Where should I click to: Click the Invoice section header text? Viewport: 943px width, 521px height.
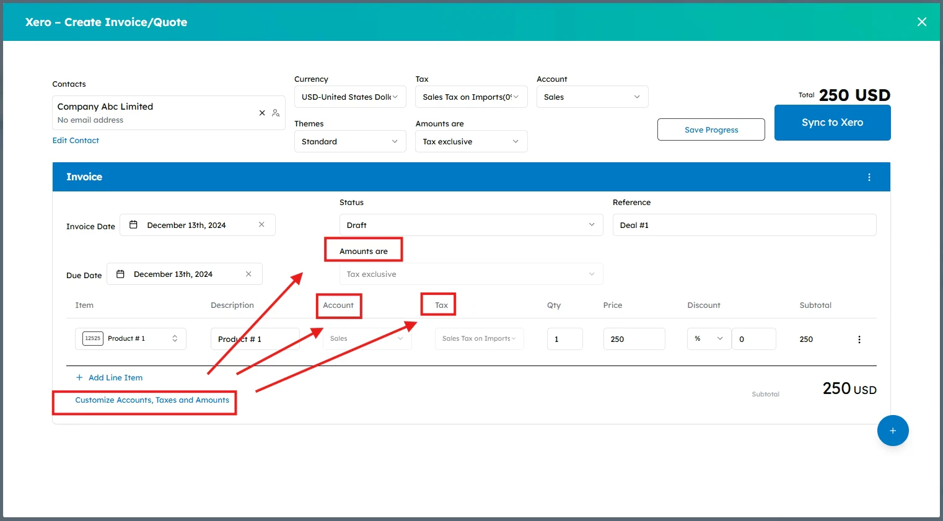pos(84,177)
